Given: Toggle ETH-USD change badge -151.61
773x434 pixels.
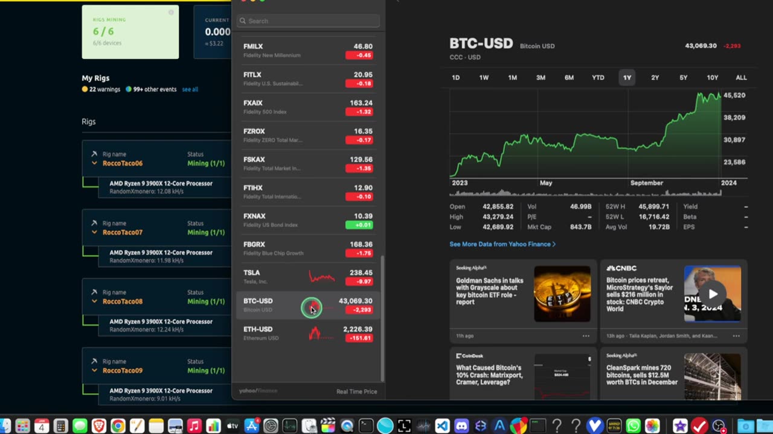Looking at the screenshot, I should (x=359, y=338).
